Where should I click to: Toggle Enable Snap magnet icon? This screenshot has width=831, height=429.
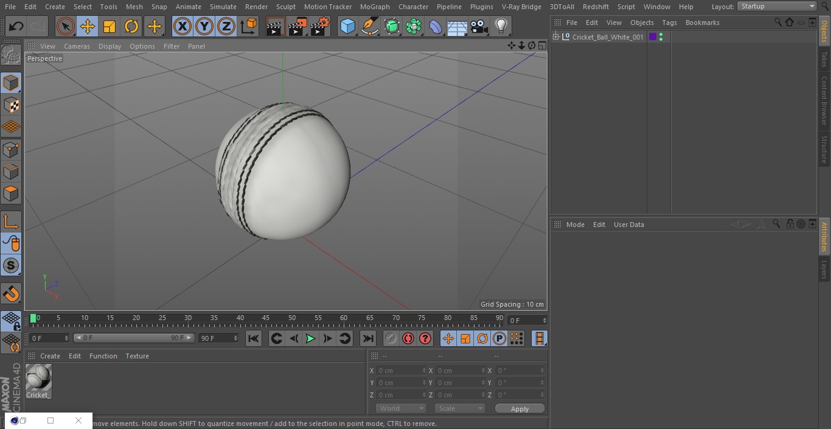pyautogui.click(x=11, y=294)
